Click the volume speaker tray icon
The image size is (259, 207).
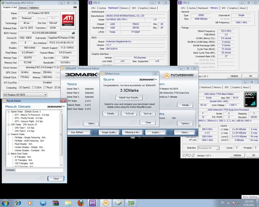229,203
